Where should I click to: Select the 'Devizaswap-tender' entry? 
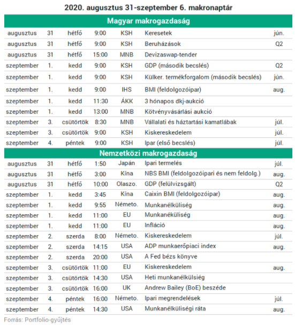click(171, 54)
